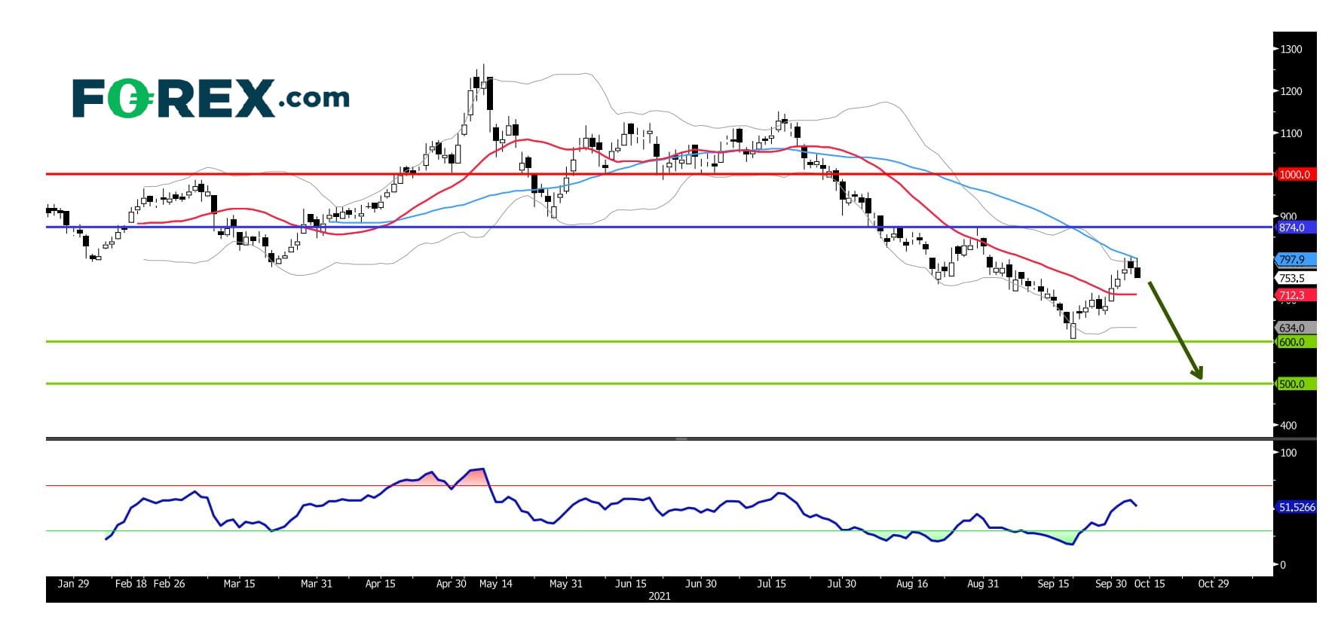Click the FOREX.com logo
Image resolution: width=1338 pixels, height=617 pixels.
point(210,98)
